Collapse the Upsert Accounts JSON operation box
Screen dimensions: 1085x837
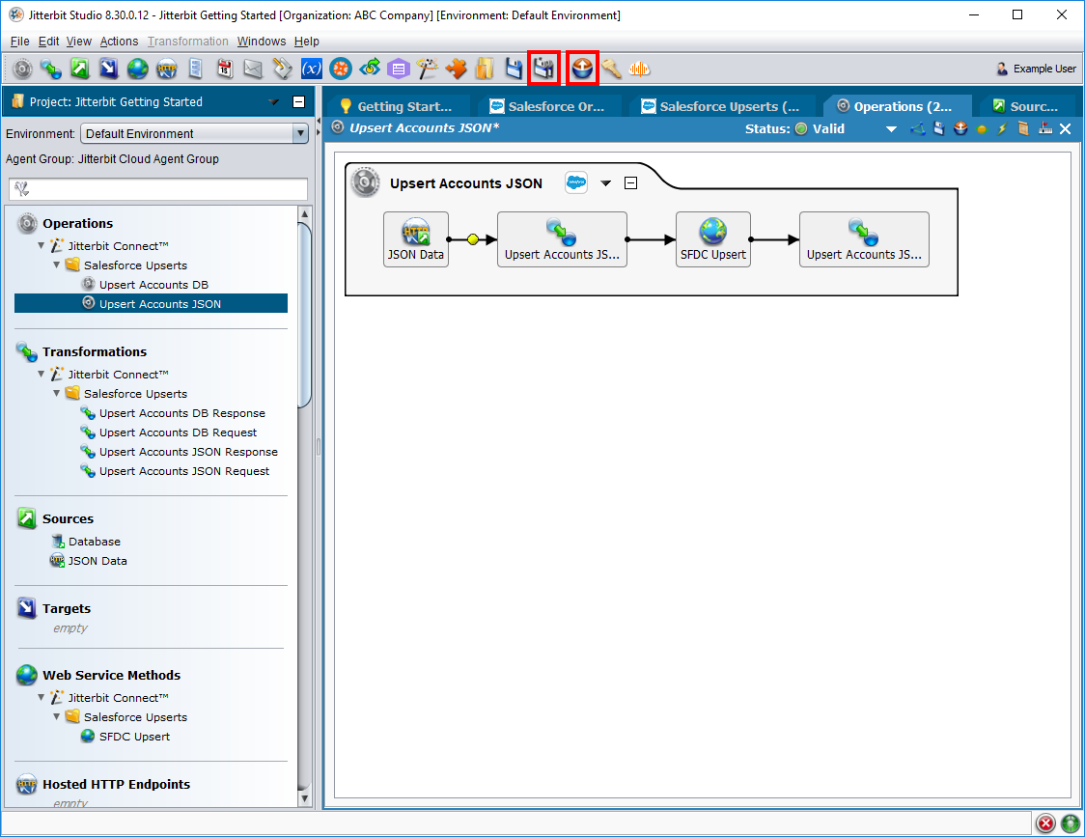(630, 183)
